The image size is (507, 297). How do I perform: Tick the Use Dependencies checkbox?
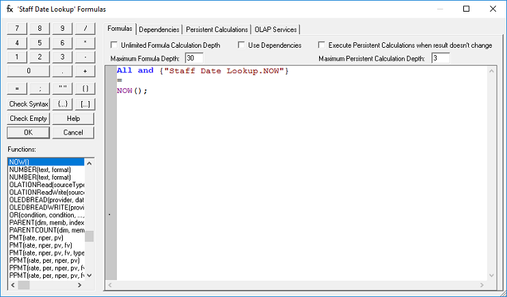tap(242, 45)
